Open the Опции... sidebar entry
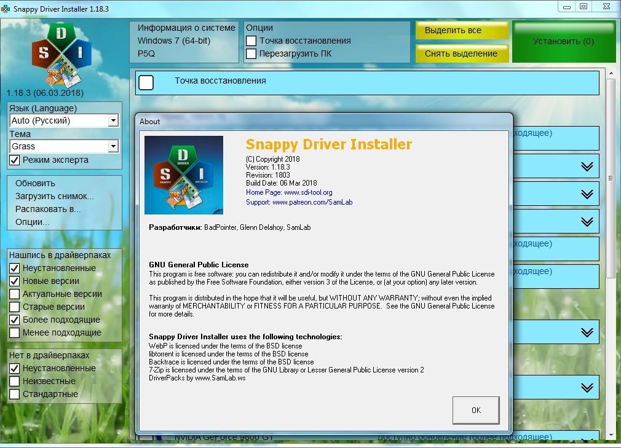Screen dimensions: 621x448 click(x=33, y=222)
